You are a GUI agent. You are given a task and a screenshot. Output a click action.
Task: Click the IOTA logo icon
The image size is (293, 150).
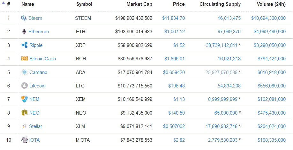point(25,140)
